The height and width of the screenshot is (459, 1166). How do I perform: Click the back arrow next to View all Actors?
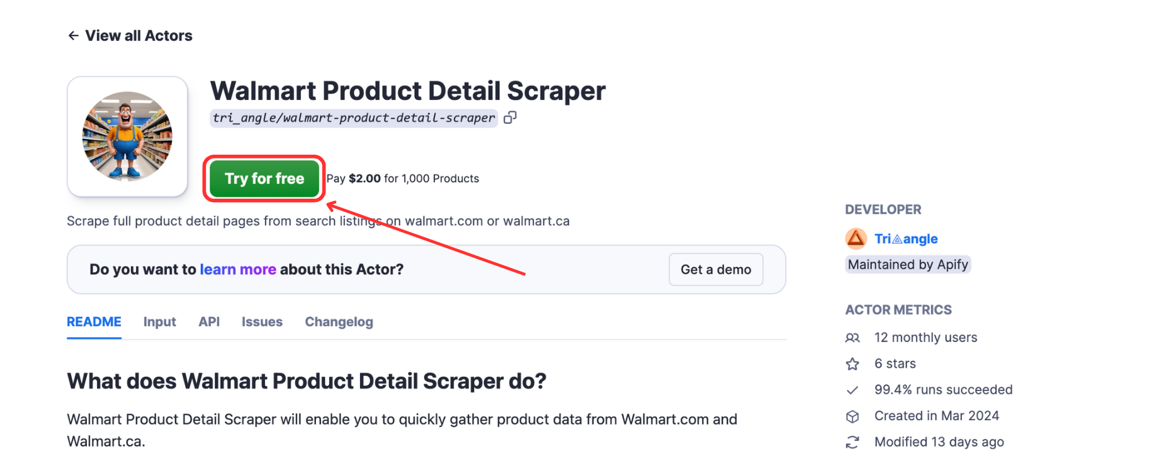pyautogui.click(x=73, y=35)
